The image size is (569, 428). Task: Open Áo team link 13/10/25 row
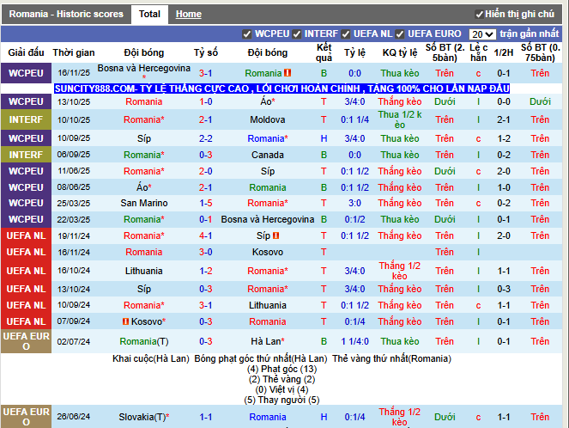pyautogui.click(x=268, y=101)
